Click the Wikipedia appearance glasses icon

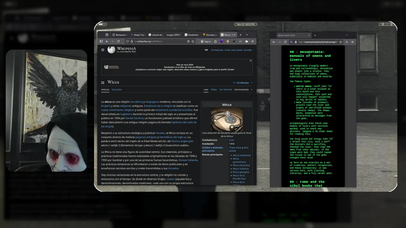coord(206,50)
